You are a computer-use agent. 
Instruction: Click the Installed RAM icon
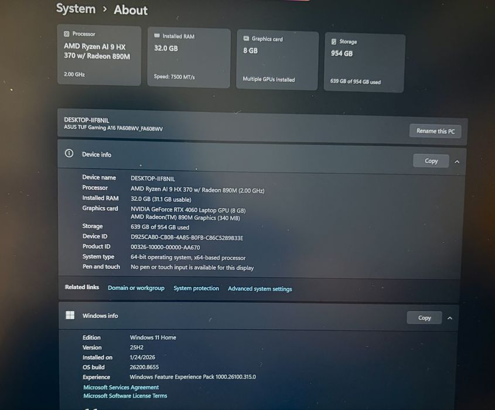pos(157,36)
